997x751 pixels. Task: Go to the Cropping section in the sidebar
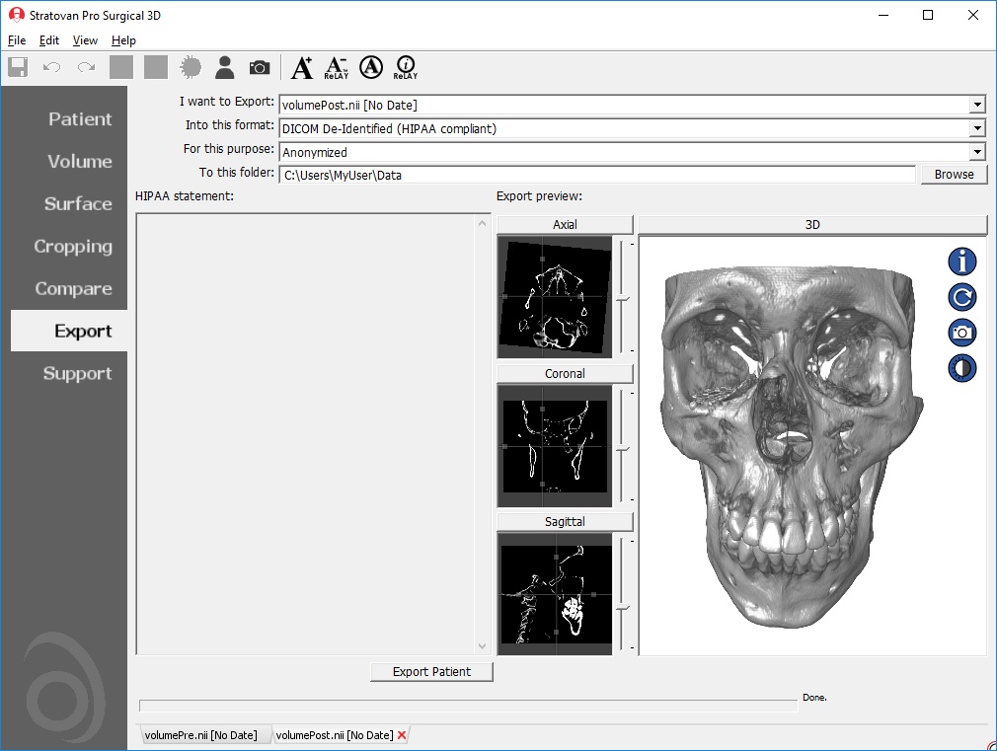coord(73,247)
